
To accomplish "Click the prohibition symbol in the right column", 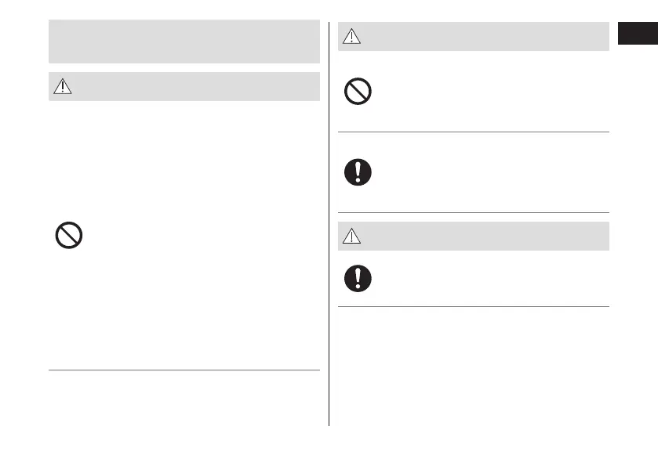I will 358,93.
